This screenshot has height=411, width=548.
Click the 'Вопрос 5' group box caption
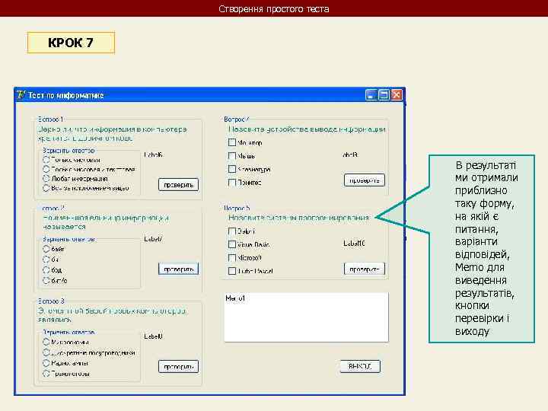(237, 209)
